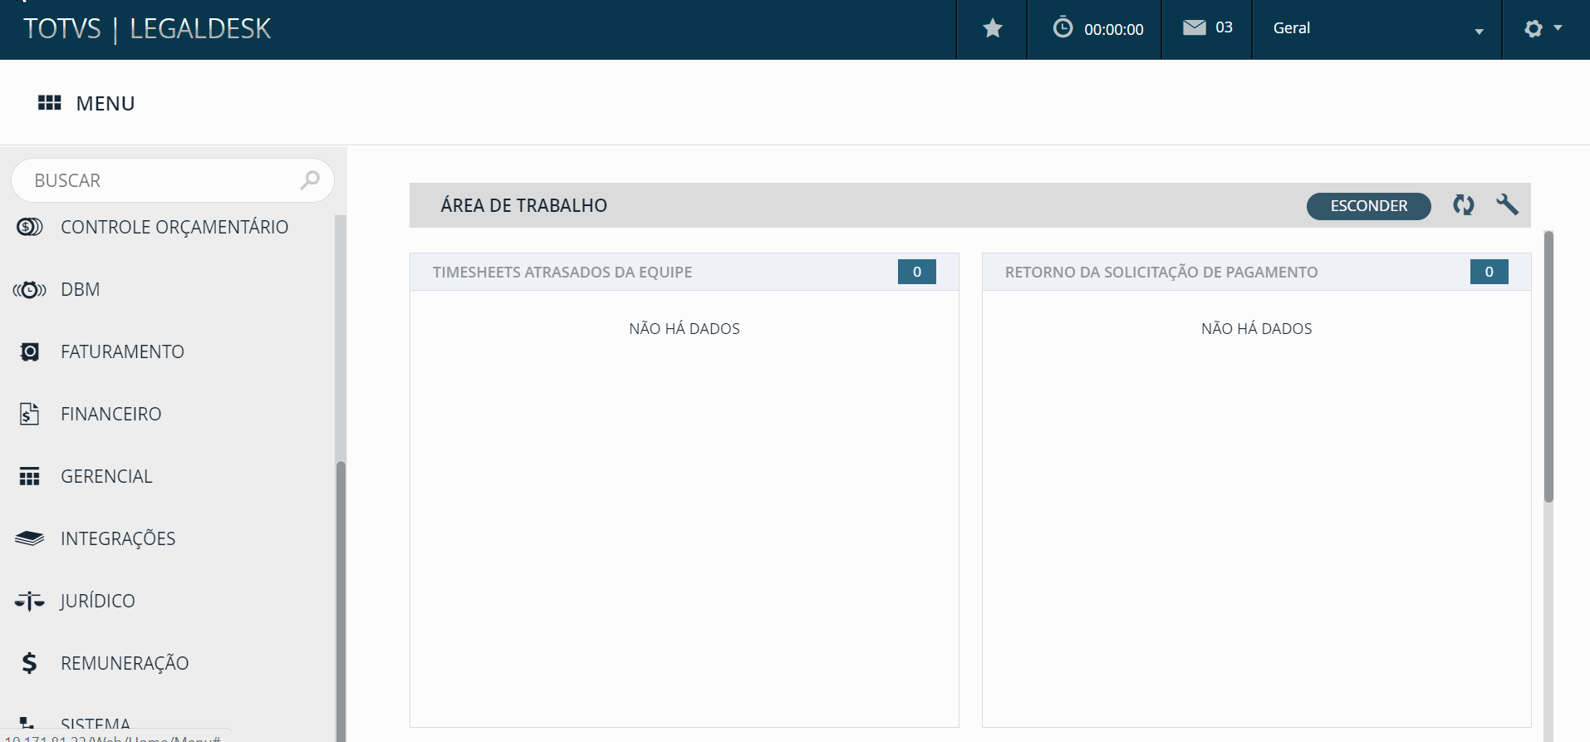Click the ESCONDER button
This screenshot has height=742, width=1590.
coord(1368,206)
